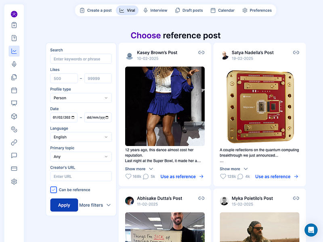Click the dancer image in Kasey Brown's post
This screenshot has height=242, width=323.
pos(165,106)
